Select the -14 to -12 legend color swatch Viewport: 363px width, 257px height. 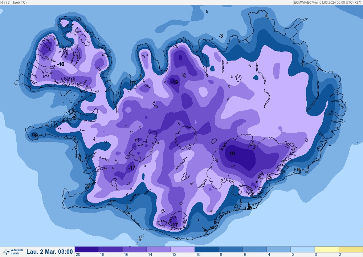pos(159,249)
